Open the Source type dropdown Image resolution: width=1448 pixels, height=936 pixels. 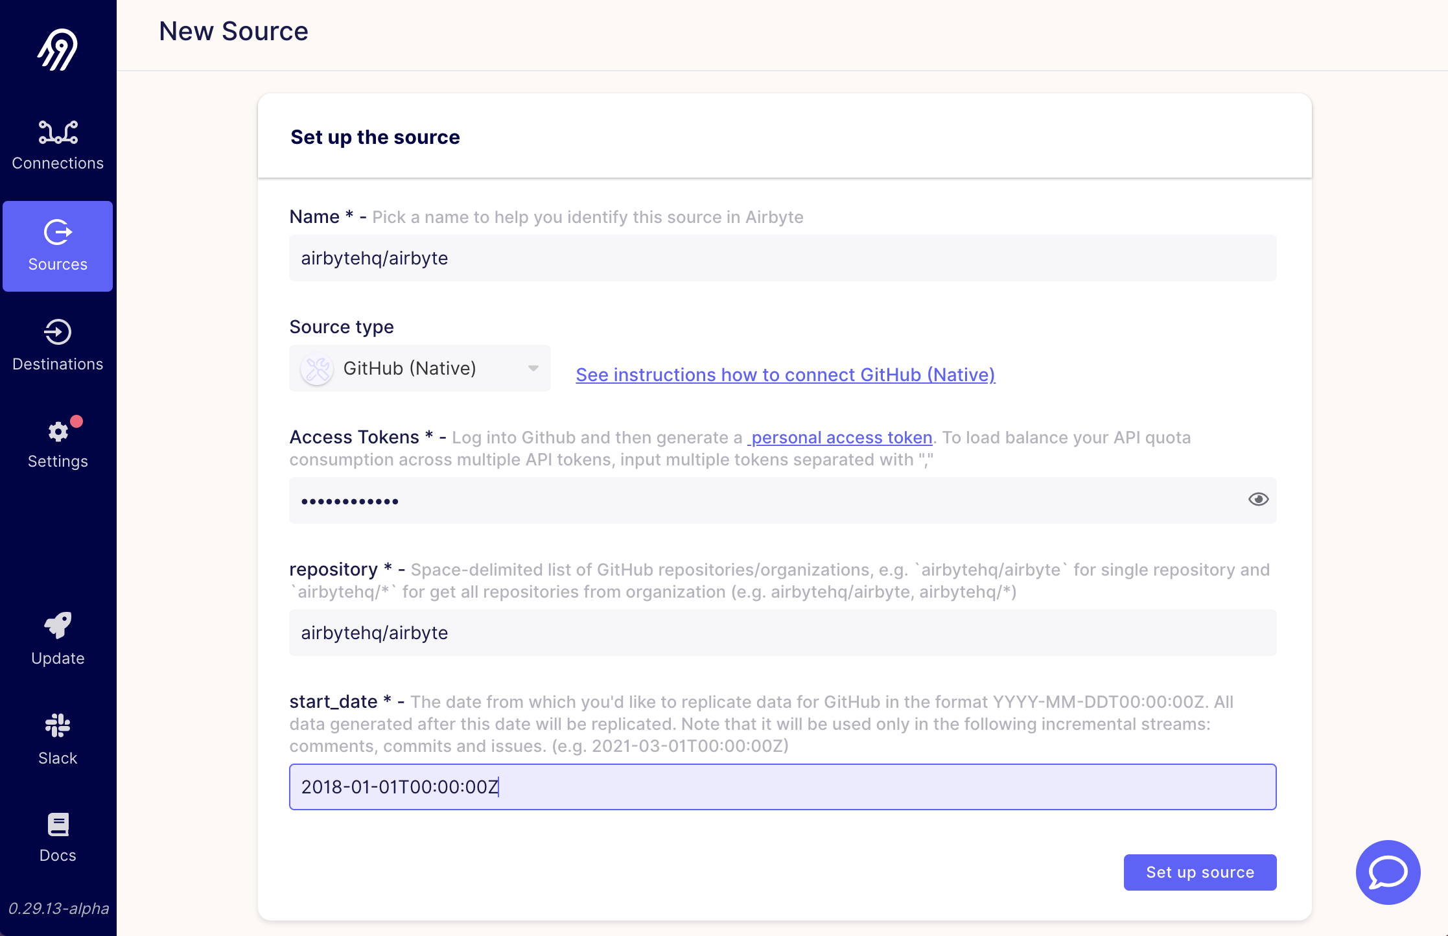tap(419, 368)
